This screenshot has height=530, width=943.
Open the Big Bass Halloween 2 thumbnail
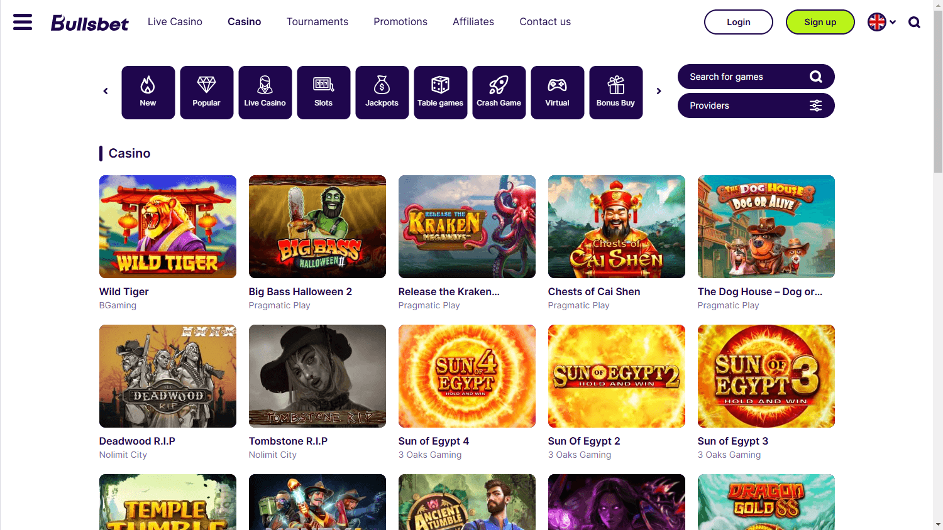pos(317,227)
